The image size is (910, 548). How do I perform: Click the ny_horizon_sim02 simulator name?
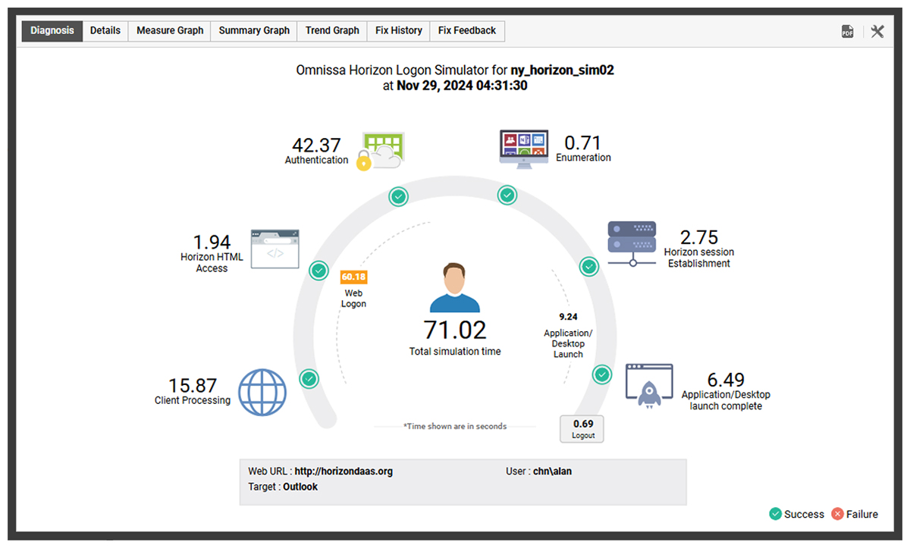click(562, 70)
